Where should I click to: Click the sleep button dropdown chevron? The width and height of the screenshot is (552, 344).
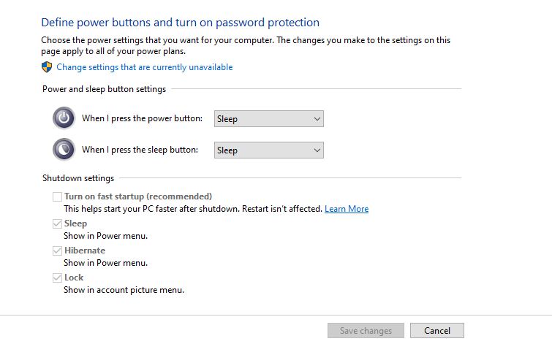pyautogui.click(x=317, y=150)
